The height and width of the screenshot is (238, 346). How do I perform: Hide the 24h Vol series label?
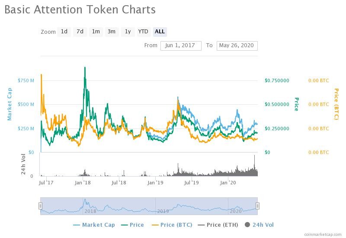[x=263, y=225]
